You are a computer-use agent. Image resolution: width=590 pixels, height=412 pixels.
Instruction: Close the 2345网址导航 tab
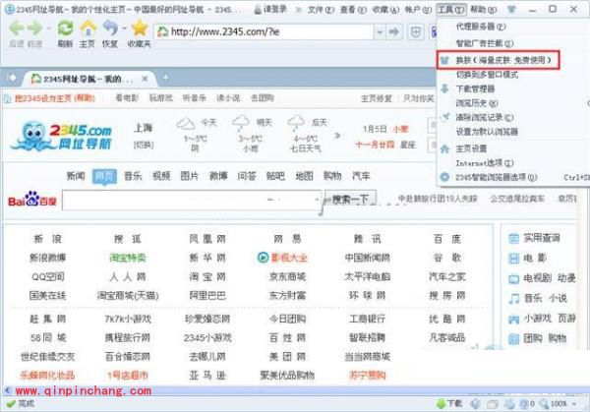tap(145, 79)
